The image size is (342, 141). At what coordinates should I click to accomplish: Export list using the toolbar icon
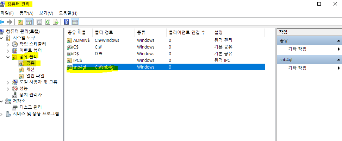tap(56, 22)
